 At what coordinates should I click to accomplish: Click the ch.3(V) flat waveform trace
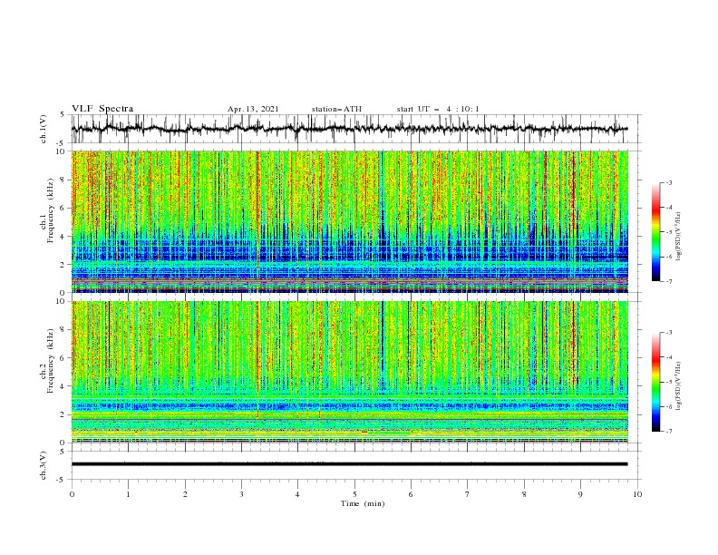[349, 464]
